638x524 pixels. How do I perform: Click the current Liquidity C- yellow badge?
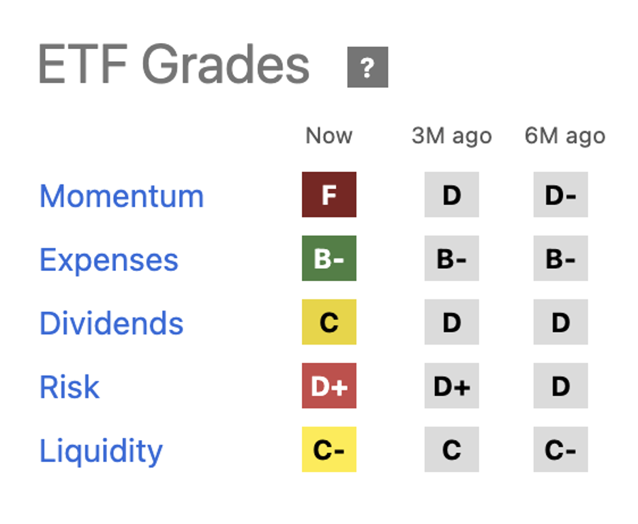(x=329, y=450)
